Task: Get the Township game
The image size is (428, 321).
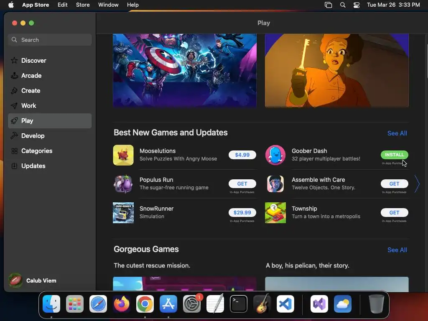Action: (394, 212)
